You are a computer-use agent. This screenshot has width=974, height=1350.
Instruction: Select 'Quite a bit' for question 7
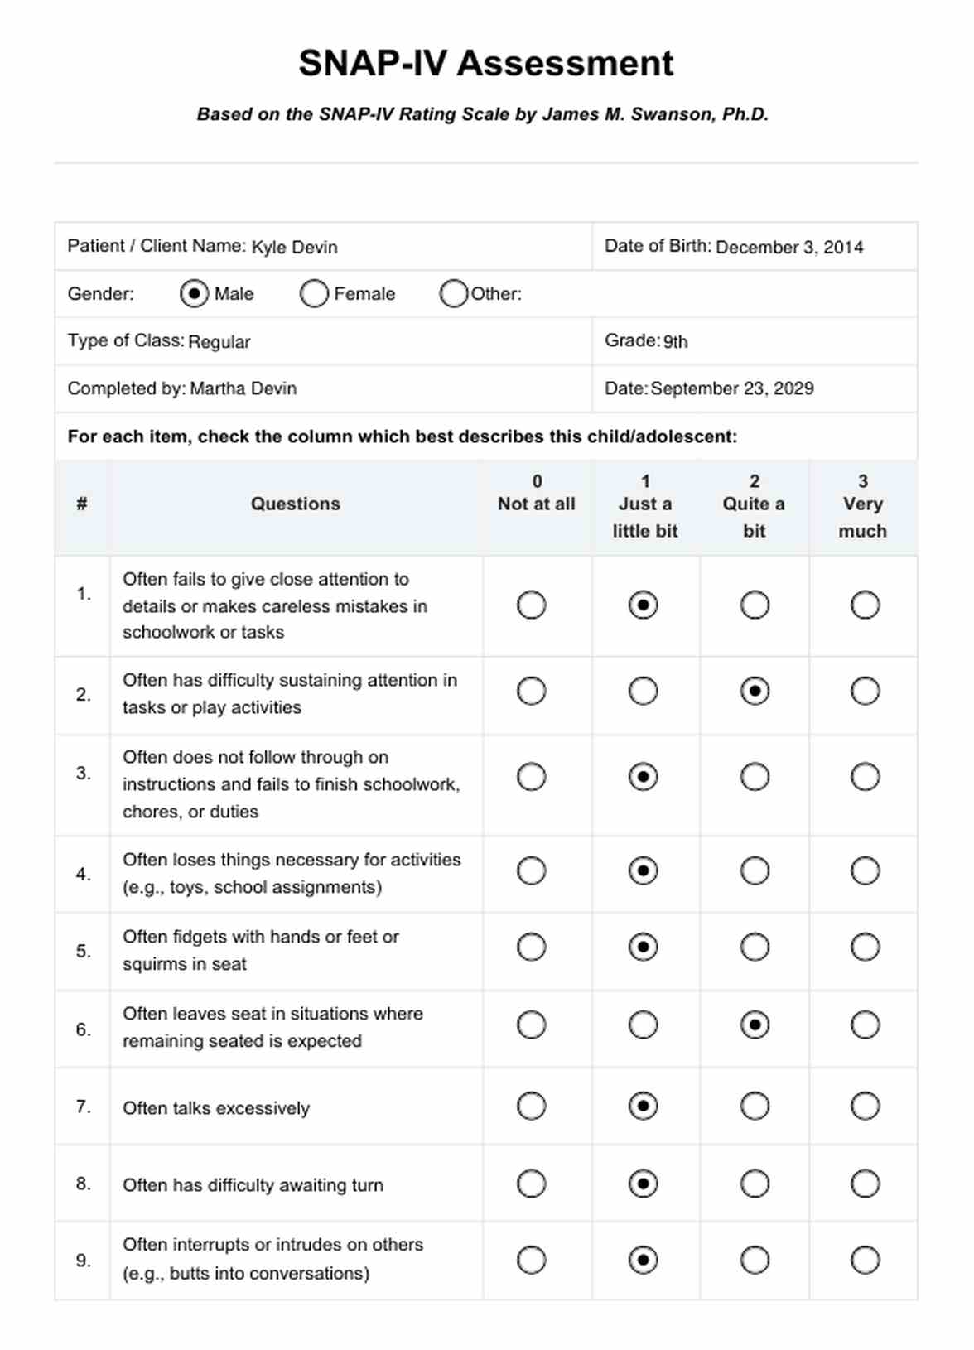click(x=755, y=1106)
